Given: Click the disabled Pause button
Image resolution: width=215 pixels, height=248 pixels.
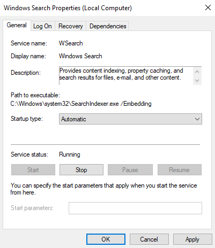Looking at the screenshot, I should pos(130,170).
